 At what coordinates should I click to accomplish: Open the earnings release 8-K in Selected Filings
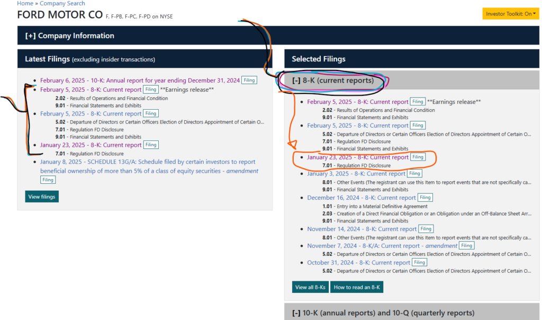(x=358, y=102)
